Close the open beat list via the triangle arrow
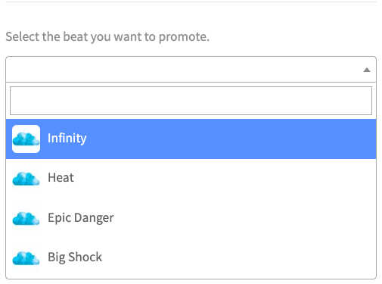This screenshot has height=284, width=382. pyautogui.click(x=367, y=70)
